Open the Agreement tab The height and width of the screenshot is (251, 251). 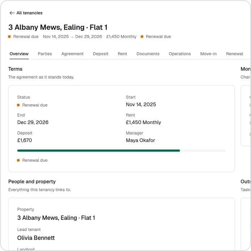coord(72,54)
